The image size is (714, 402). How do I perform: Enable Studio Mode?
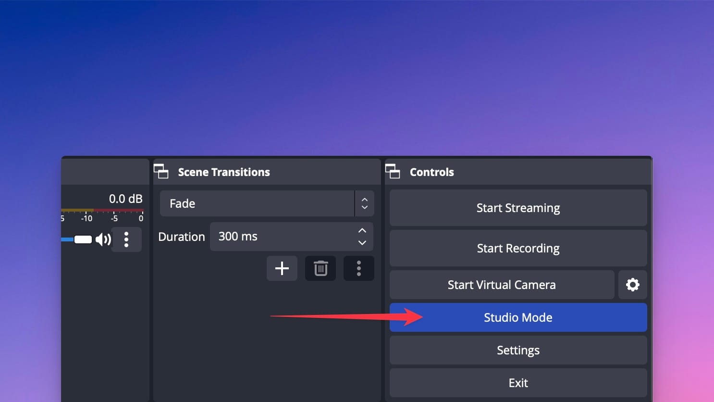[518, 317]
